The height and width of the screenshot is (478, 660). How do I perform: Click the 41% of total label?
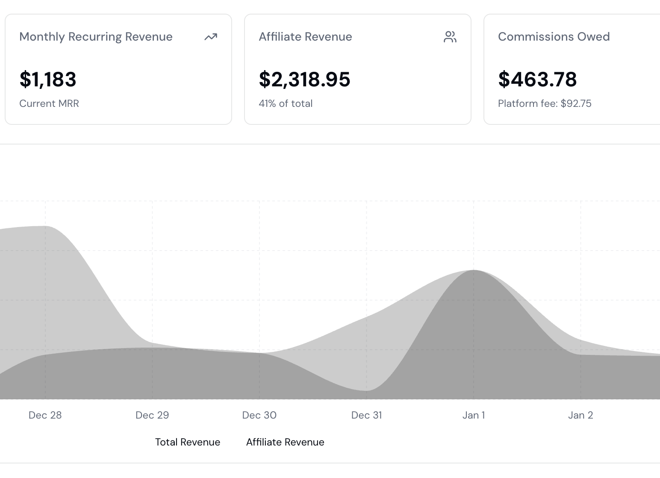tap(285, 103)
